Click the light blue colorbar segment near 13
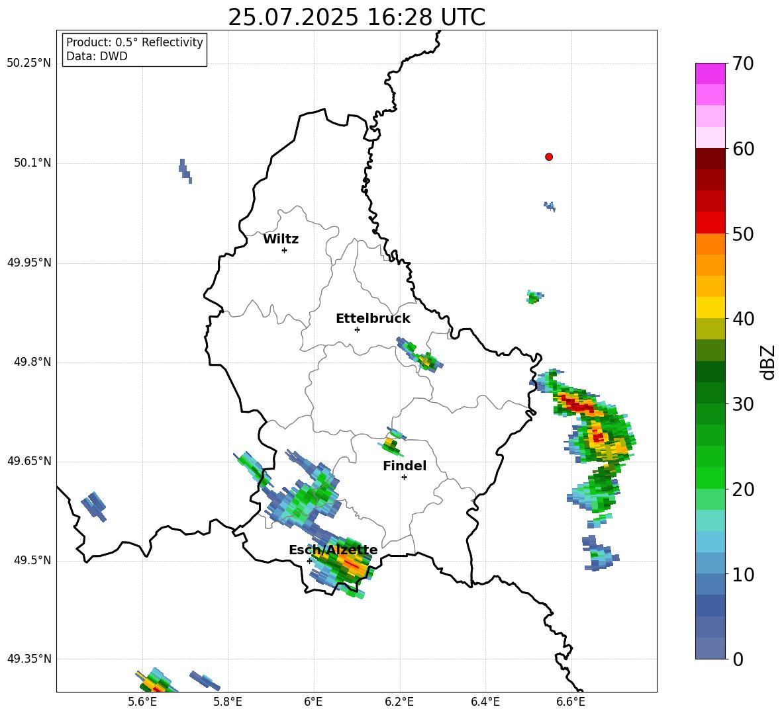The height and width of the screenshot is (715, 784). click(x=710, y=542)
